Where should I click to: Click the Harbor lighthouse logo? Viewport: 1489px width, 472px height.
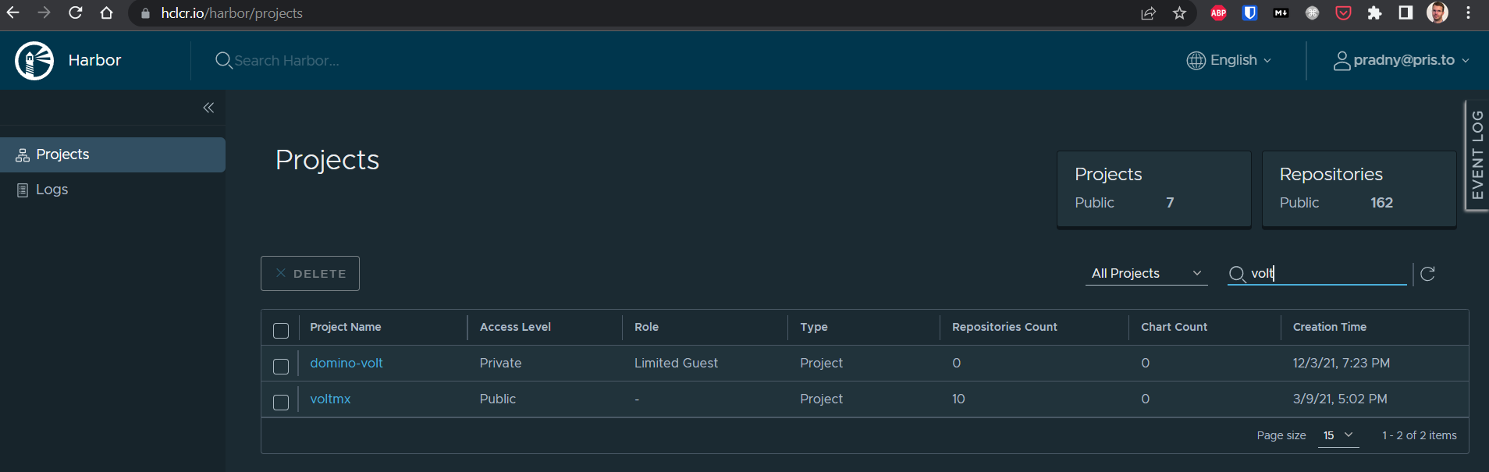point(34,61)
